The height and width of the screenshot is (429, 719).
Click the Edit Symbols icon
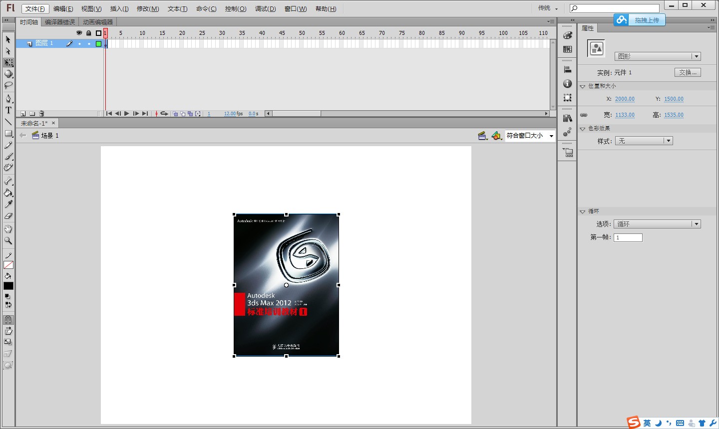(x=497, y=136)
